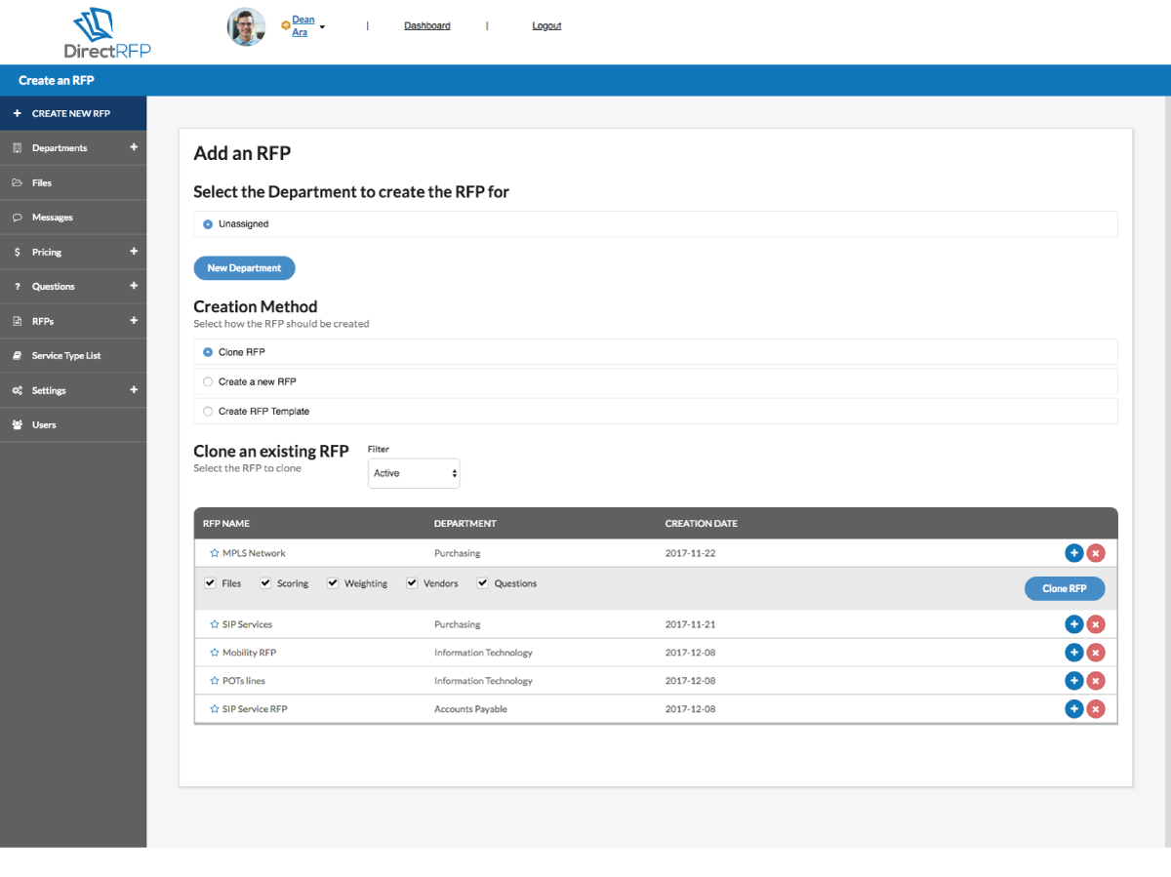Click the Accounts Payable department cell
Viewport: 1171px width, 877px height.
[470, 709]
